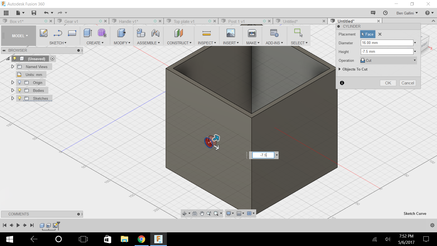Open the data panel grid icon

point(6,13)
